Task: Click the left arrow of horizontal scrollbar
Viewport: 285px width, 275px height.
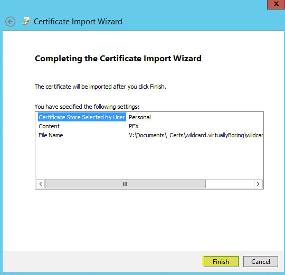Action: 41,184
